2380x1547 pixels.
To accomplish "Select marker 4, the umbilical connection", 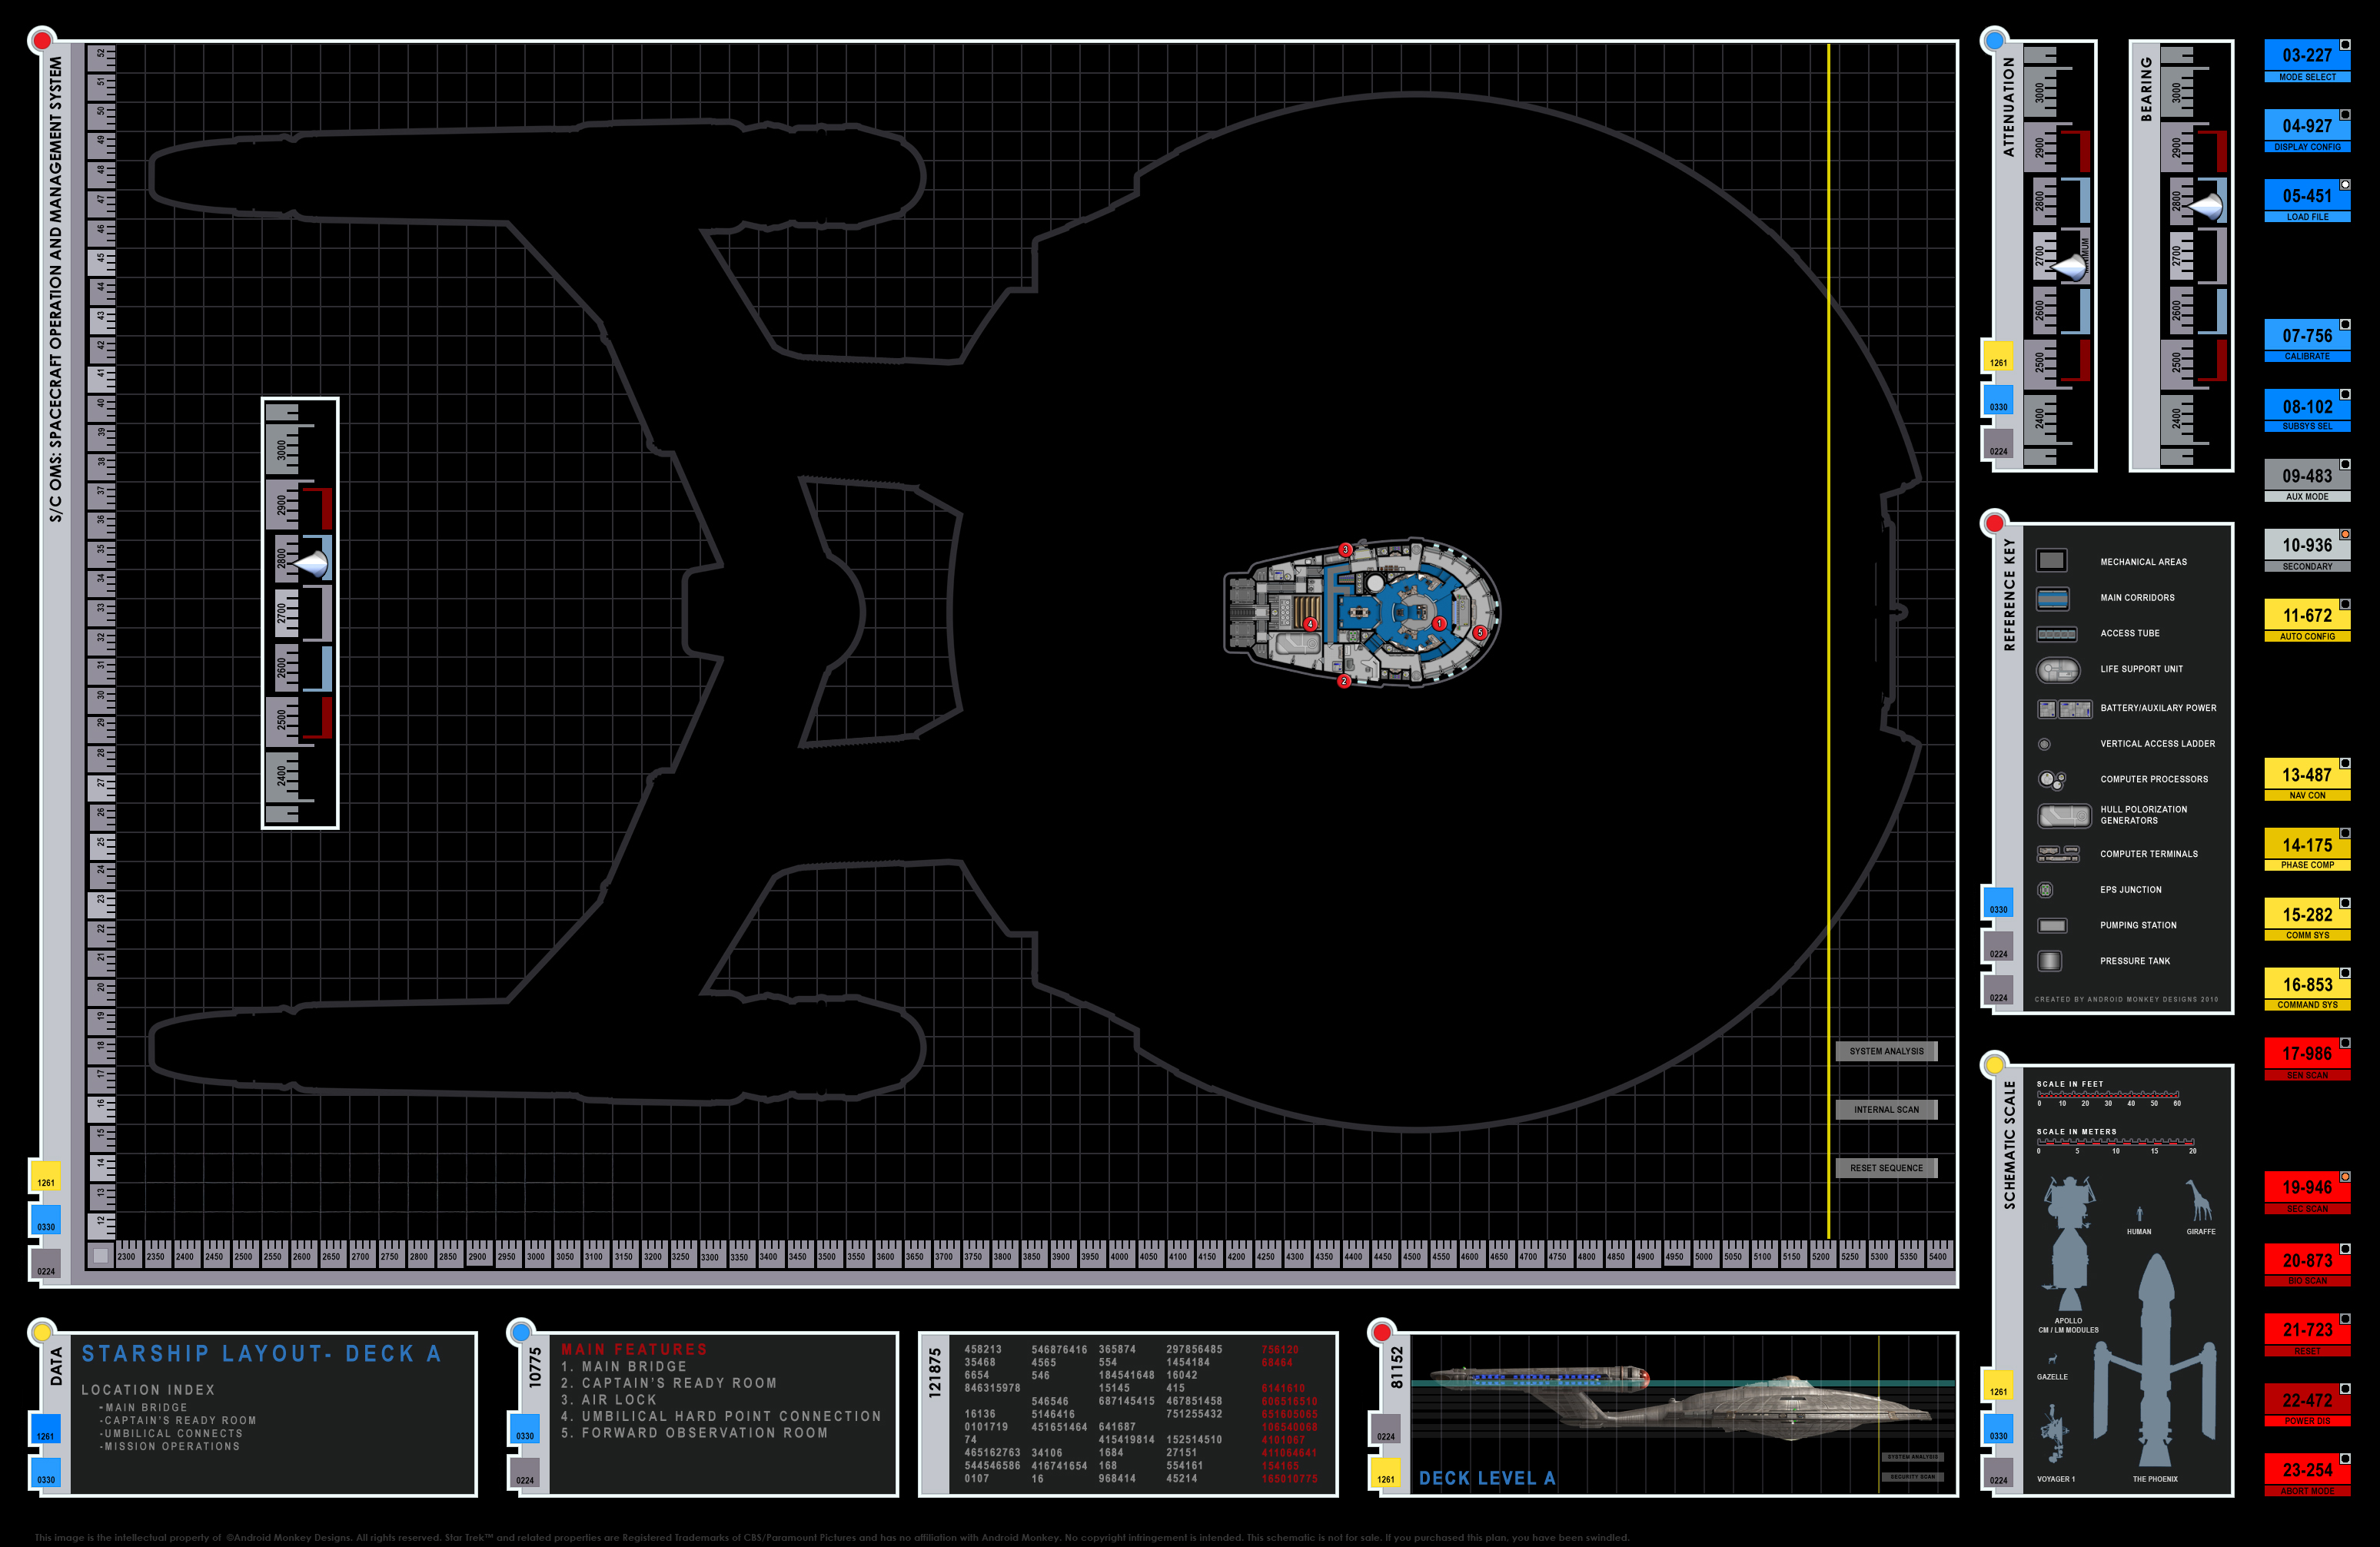I will 1310,624.
